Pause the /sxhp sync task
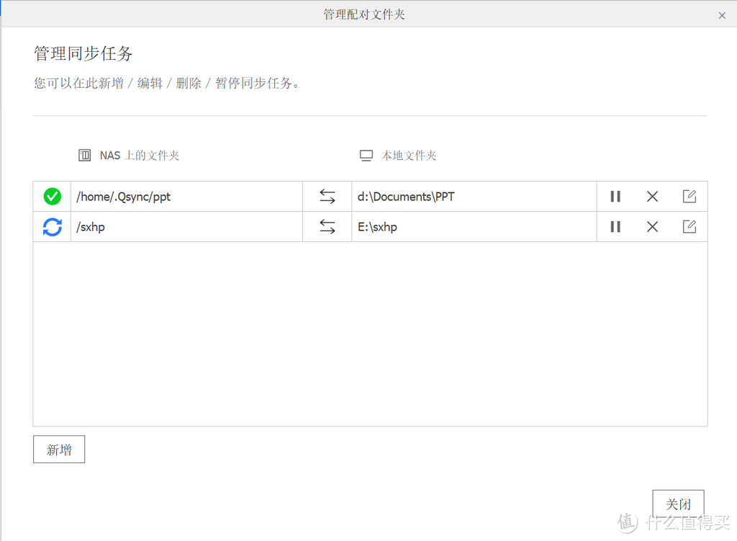Screen dimensions: 737x541 (615, 227)
